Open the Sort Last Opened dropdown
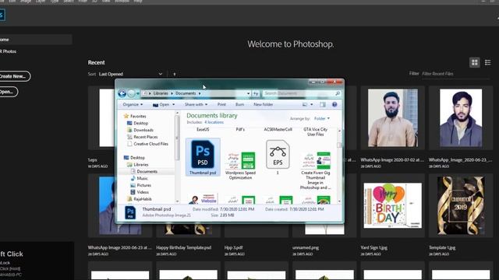The height and width of the screenshot is (280, 499). tap(130, 75)
